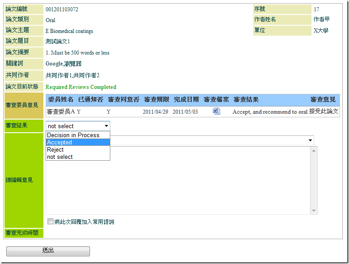Pick 'Reject' in the dropdown list
Viewport: 349px width, 264px height.
click(56, 149)
